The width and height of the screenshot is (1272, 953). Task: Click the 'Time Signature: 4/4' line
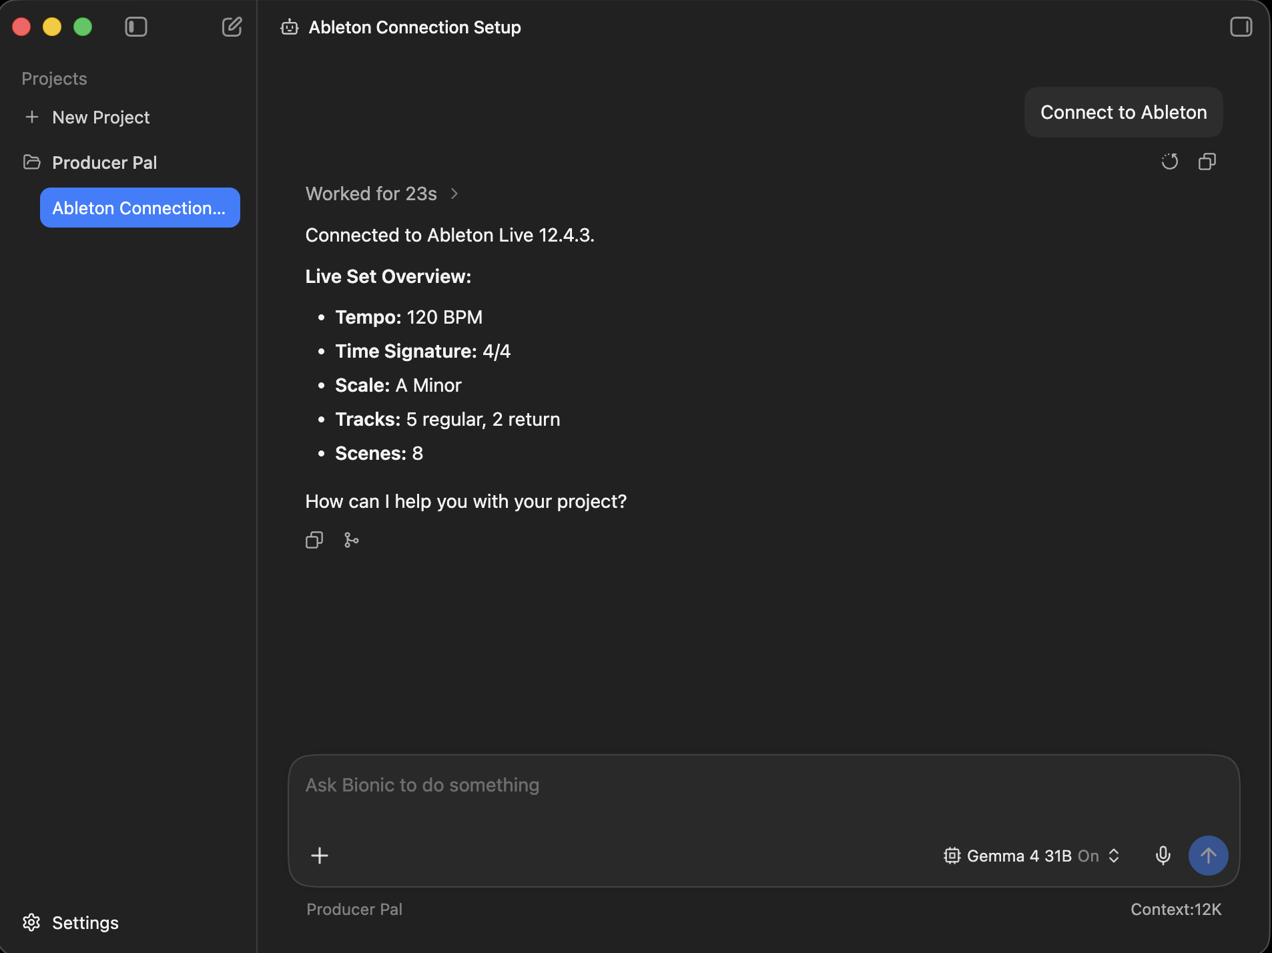[x=422, y=351]
